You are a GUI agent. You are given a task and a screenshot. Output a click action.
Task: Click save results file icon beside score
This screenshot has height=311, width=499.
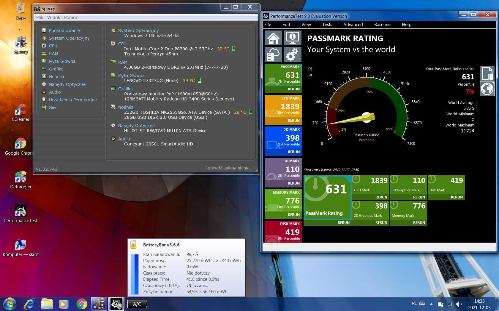coord(487,73)
